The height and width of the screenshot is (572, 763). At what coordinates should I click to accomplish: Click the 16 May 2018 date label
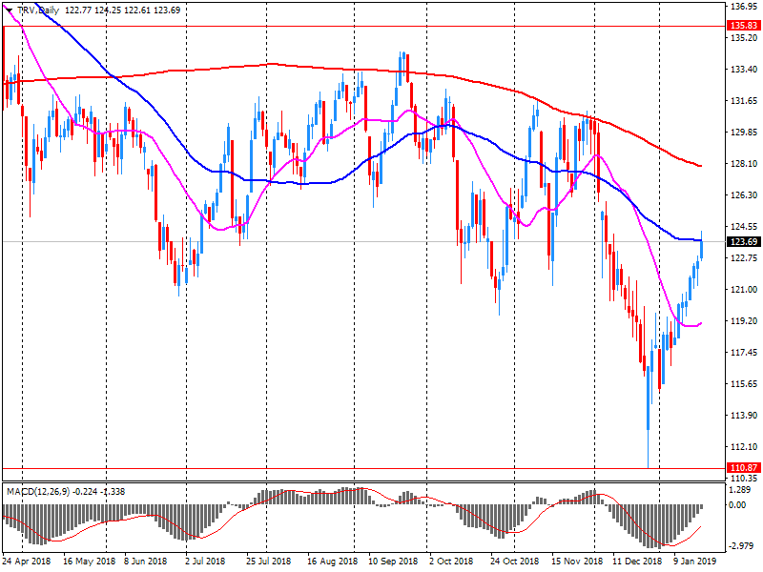point(90,562)
